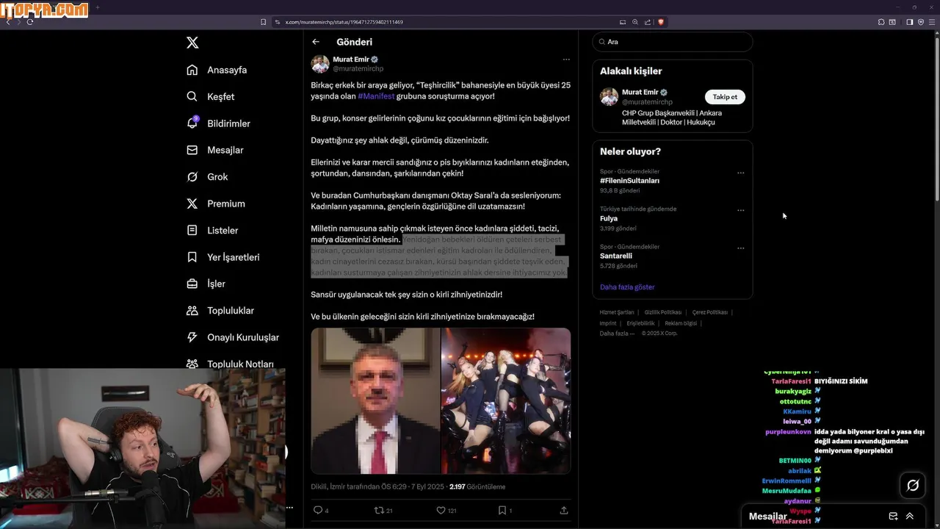Open İşler in the sidebar
The image size is (940, 529).
206,284
